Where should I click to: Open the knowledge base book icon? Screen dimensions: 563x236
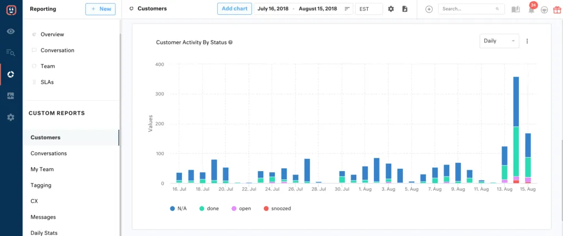point(515,9)
